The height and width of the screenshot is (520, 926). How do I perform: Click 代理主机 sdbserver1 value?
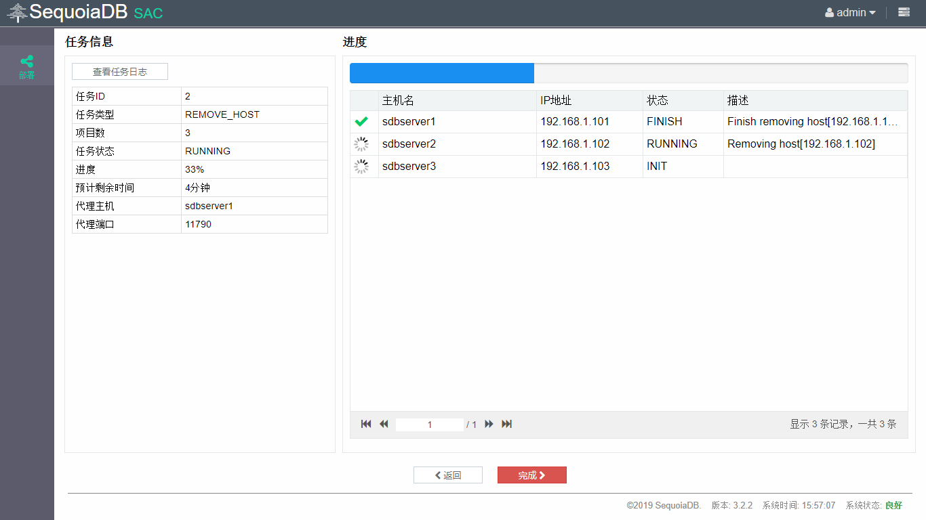[x=209, y=206]
